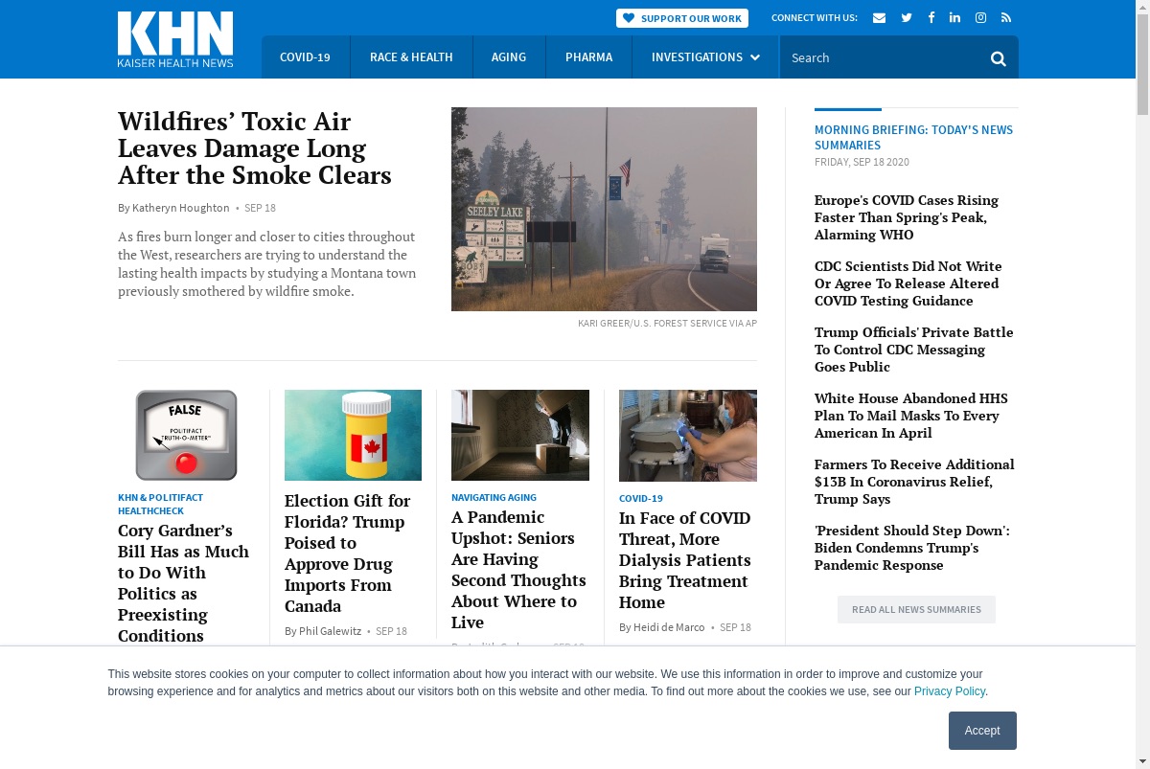Click the KHN Kaiser Health News logo
This screenshot has width=1150, height=769.
[x=175, y=39]
